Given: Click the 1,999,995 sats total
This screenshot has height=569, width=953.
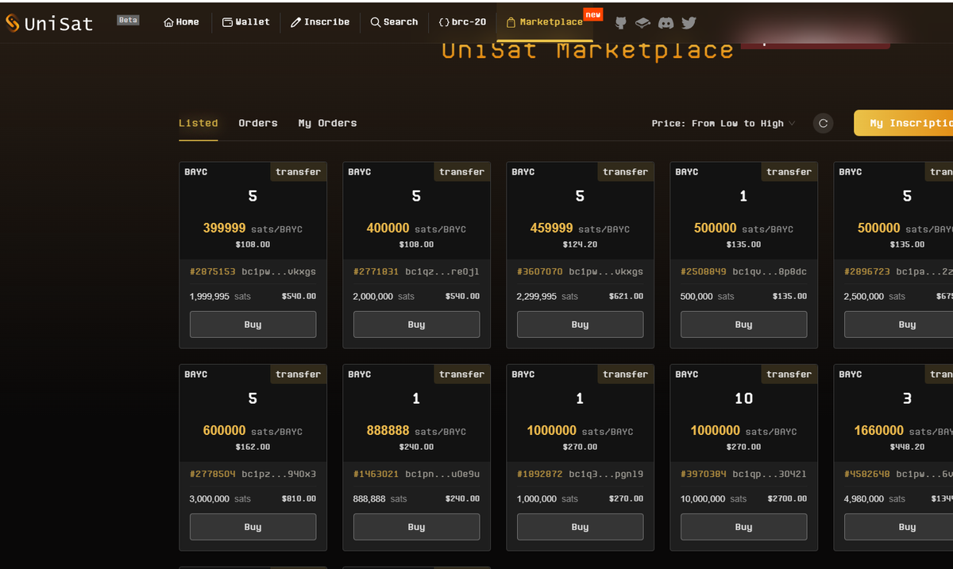Looking at the screenshot, I should (220, 296).
